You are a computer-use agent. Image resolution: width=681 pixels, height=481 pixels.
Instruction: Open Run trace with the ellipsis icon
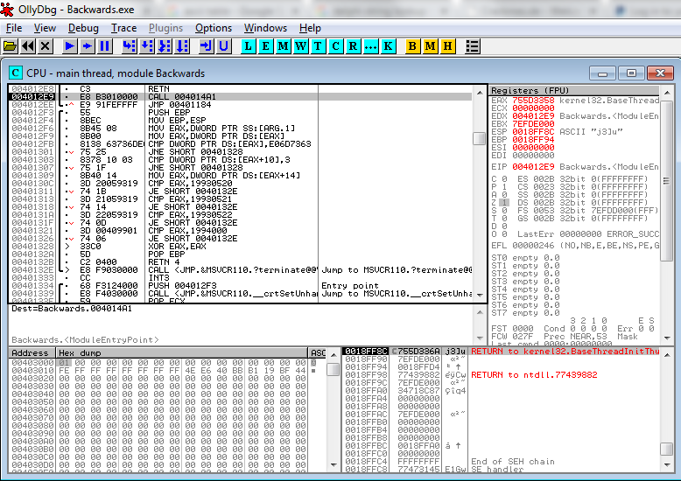[x=371, y=45]
